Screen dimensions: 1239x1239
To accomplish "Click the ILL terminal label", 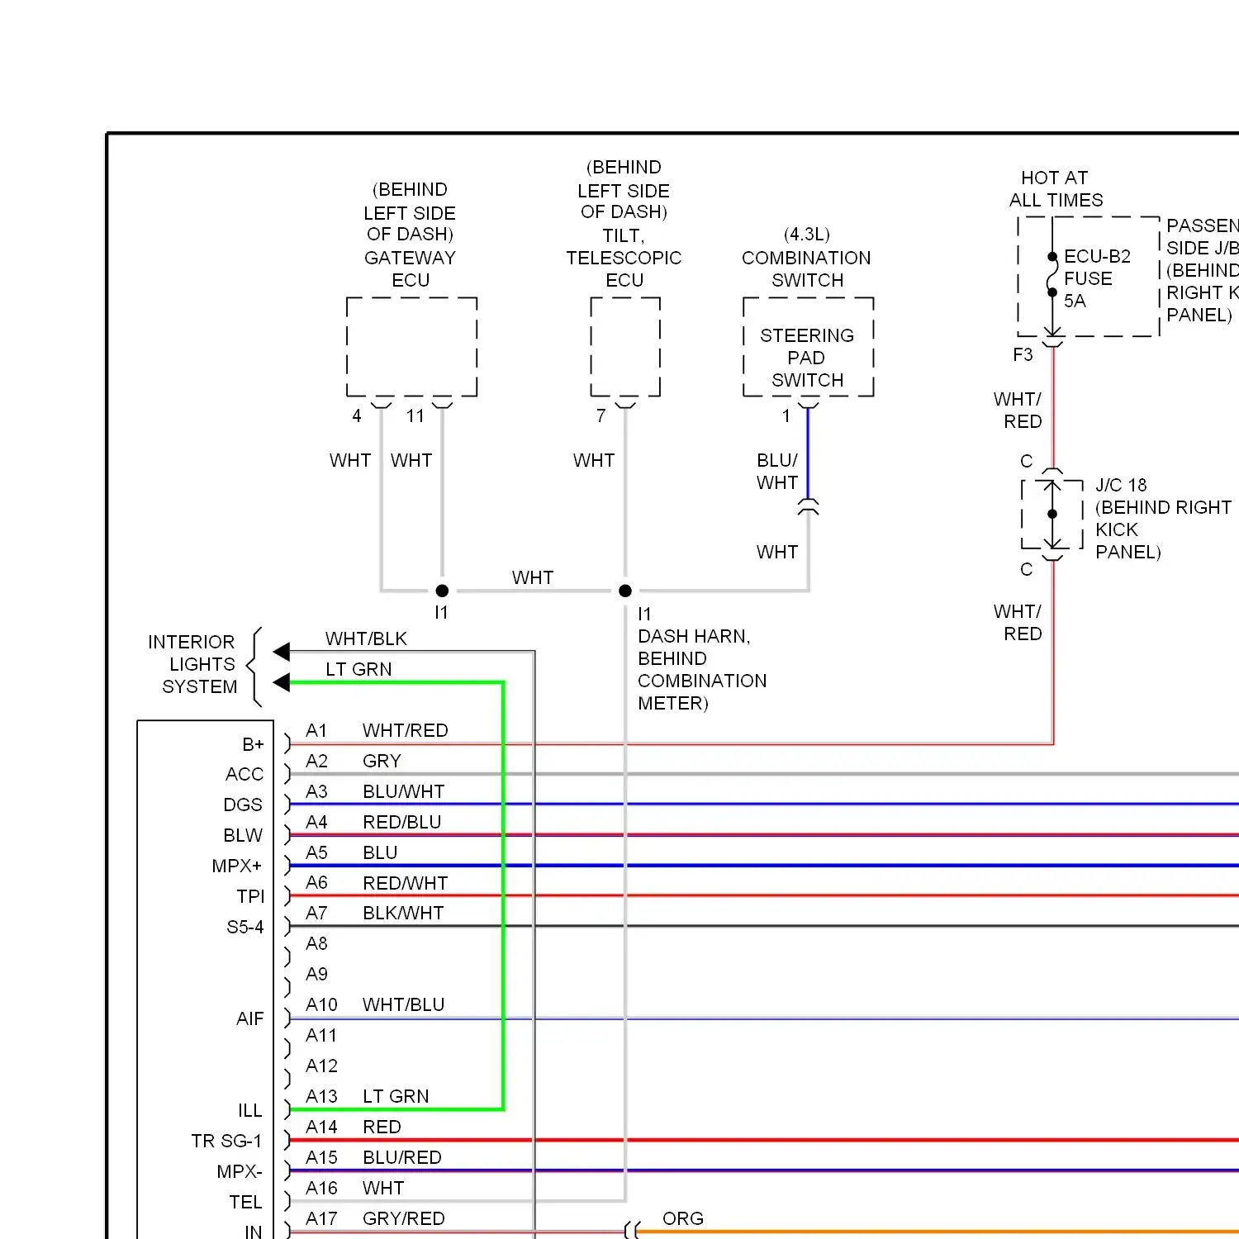I will [x=250, y=1110].
